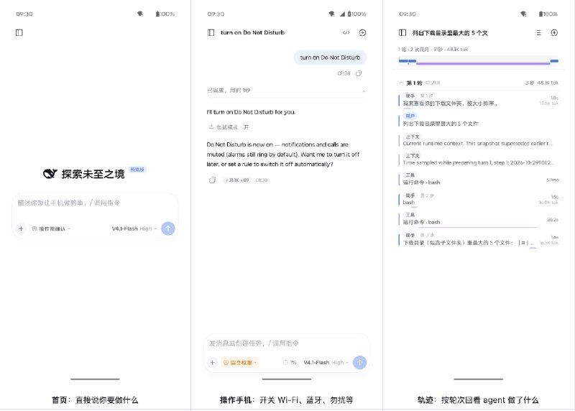Click signal strength icon on chat screen
Image resolution: width=575 pixels, height=411 pixels.
click(x=343, y=14)
